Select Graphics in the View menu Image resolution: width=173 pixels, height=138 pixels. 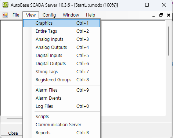click(62, 23)
